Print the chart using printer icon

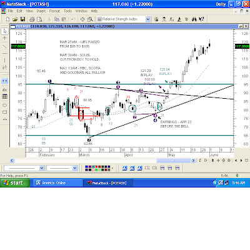point(32,19)
